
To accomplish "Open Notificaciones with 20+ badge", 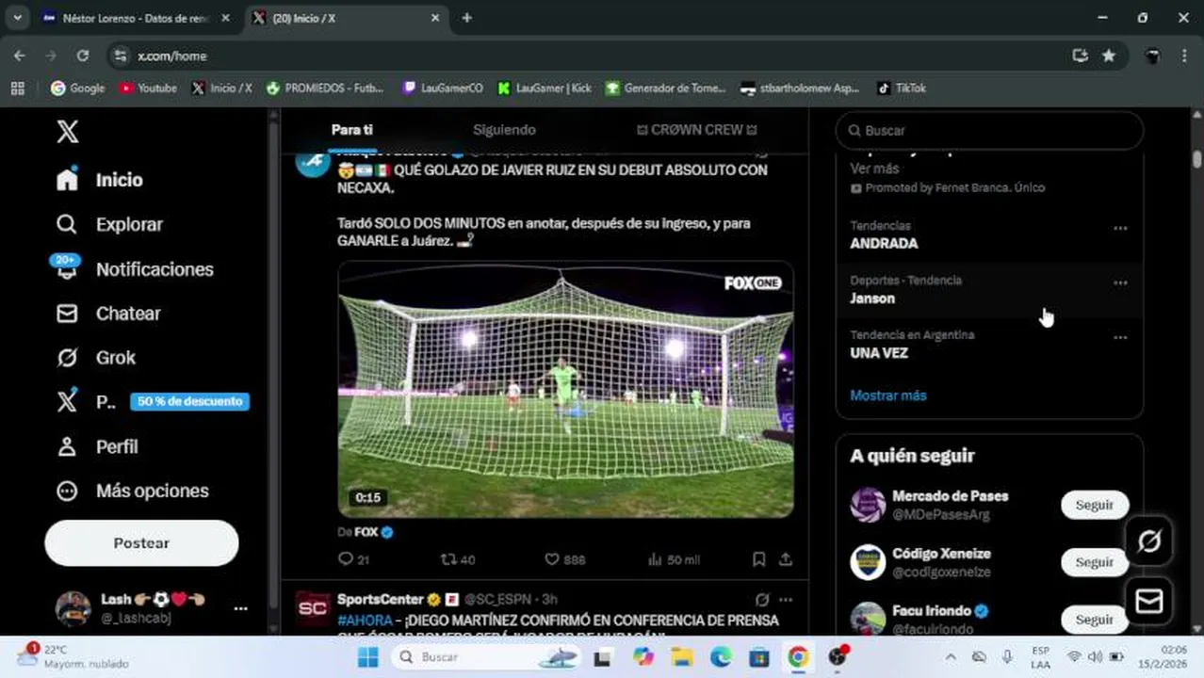I will click(x=134, y=269).
